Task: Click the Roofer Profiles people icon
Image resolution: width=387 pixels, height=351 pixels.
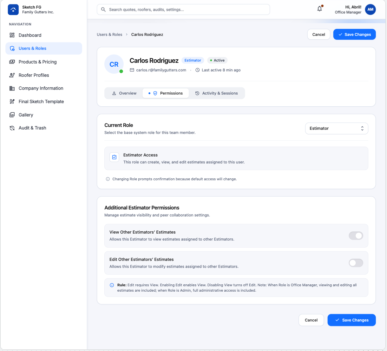Action: pyautogui.click(x=12, y=75)
